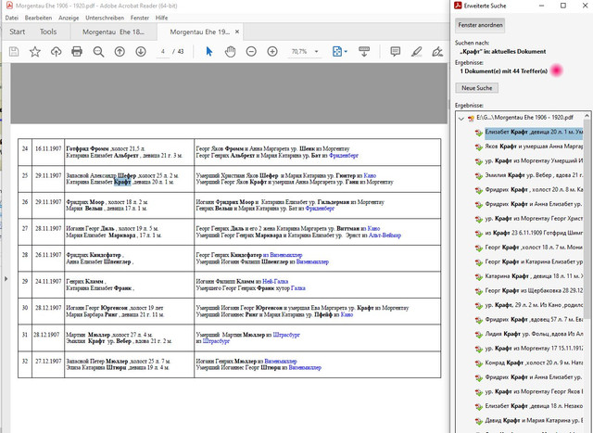
Task: Open the Hilfe menu
Action: tap(161, 18)
